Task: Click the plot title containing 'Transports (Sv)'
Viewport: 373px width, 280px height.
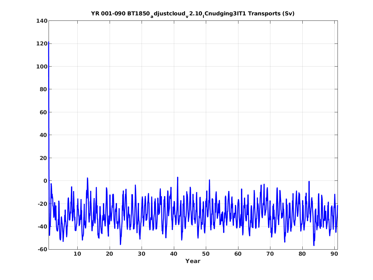Action: [193, 14]
